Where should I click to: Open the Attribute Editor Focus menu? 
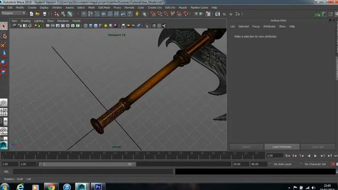point(256,26)
